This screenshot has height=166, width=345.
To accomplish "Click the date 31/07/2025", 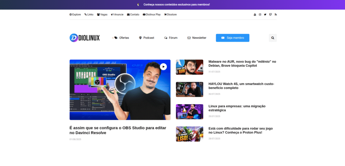I will [214, 72].
